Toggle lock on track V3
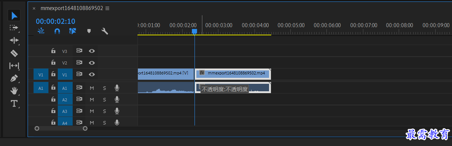Viewport: 452px width, 146px height. point(53,51)
